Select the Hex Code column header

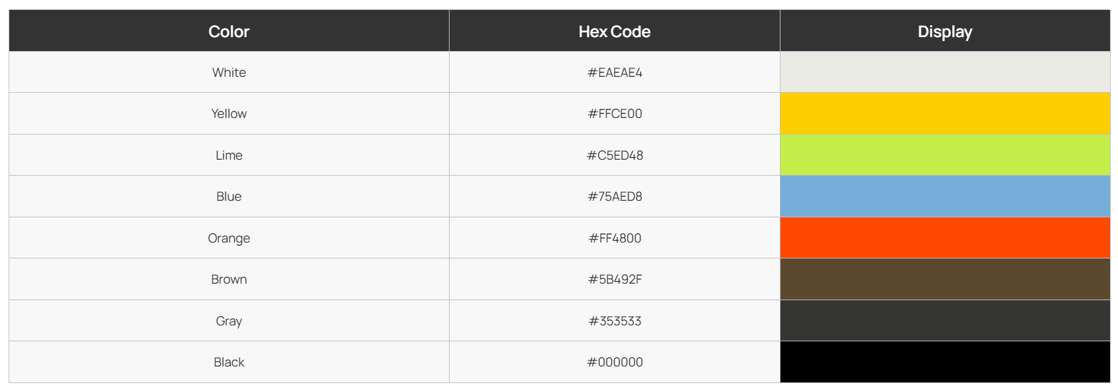tap(614, 31)
